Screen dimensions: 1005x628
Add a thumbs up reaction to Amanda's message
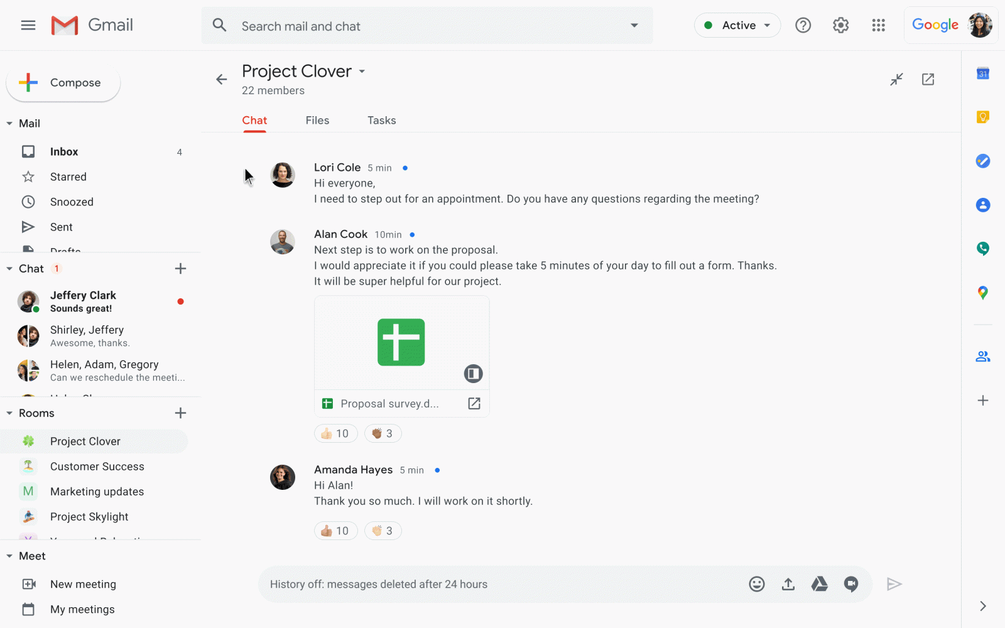[x=335, y=530]
